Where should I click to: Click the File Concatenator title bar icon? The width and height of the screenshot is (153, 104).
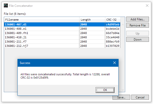coord(6,6)
